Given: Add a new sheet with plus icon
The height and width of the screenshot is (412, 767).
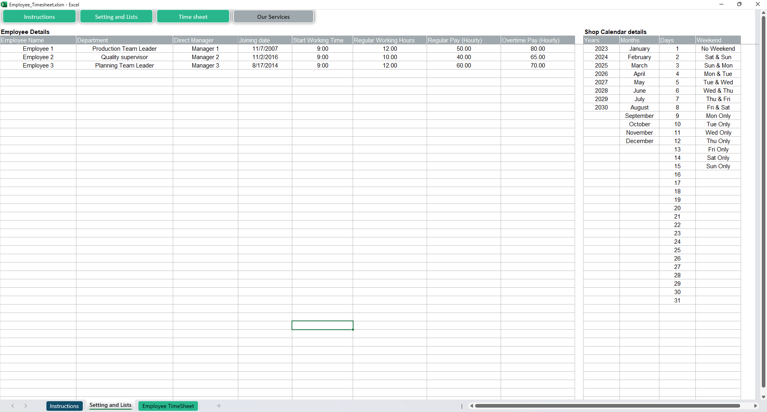Looking at the screenshot, I should coord(219,406).
